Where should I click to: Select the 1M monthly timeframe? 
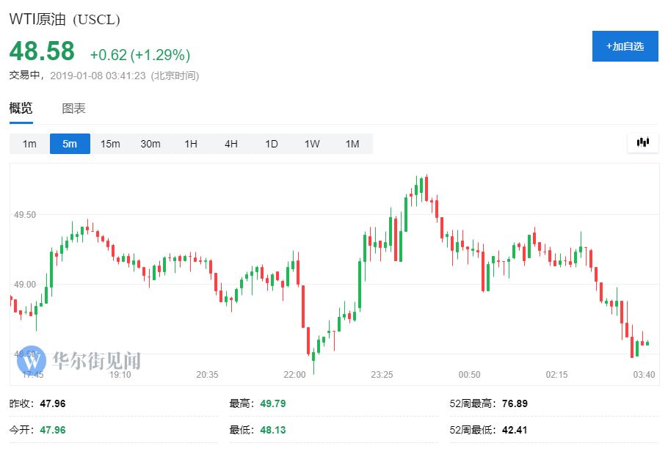coord(352,144)
